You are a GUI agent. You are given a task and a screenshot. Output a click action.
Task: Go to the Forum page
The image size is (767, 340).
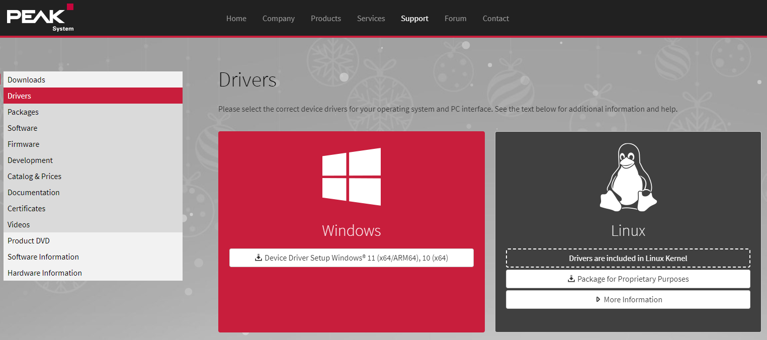pyautogui.click(x=456, y=19)
